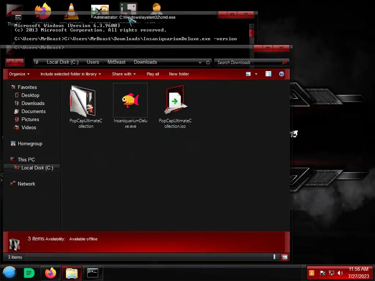Open Explorer help question mark icon
This screenshot has width=375, height=281.
[282, 74]
